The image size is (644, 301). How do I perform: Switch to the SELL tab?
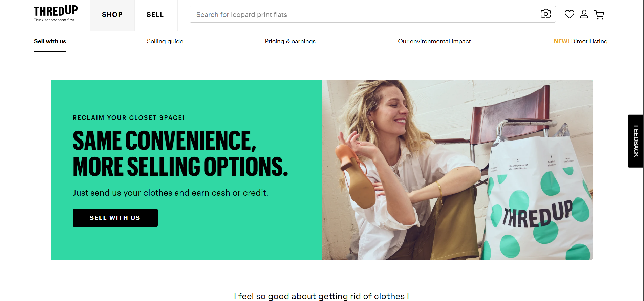tap(155, 15)
